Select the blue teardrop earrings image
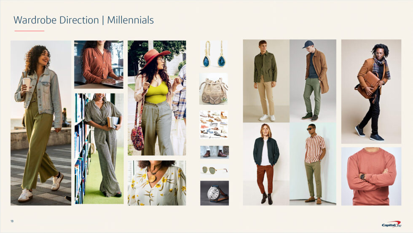The image size is (413, 233). tap(214, 54)
